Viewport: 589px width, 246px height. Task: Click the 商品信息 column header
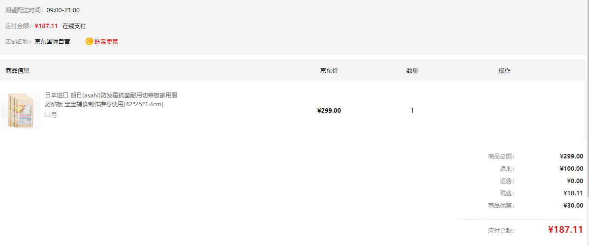point(18,71)
